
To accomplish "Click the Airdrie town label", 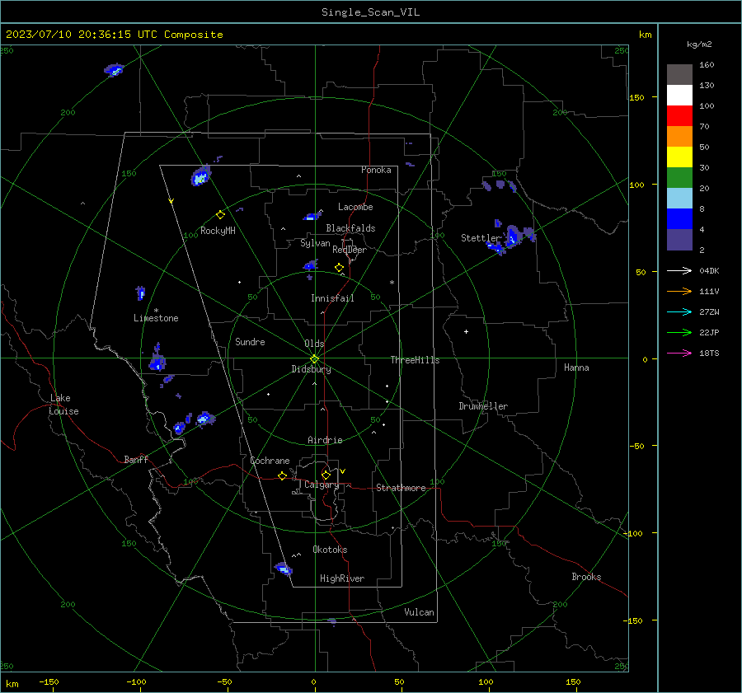I will (325, 440).
